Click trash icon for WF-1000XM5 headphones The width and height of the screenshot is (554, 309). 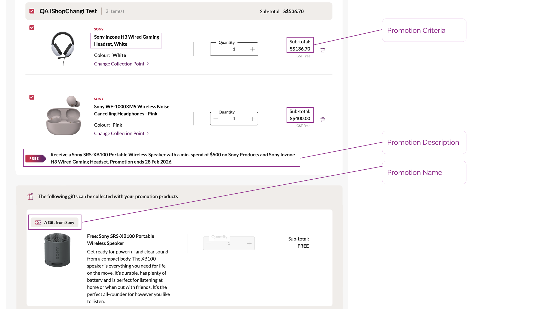[323, 120]
